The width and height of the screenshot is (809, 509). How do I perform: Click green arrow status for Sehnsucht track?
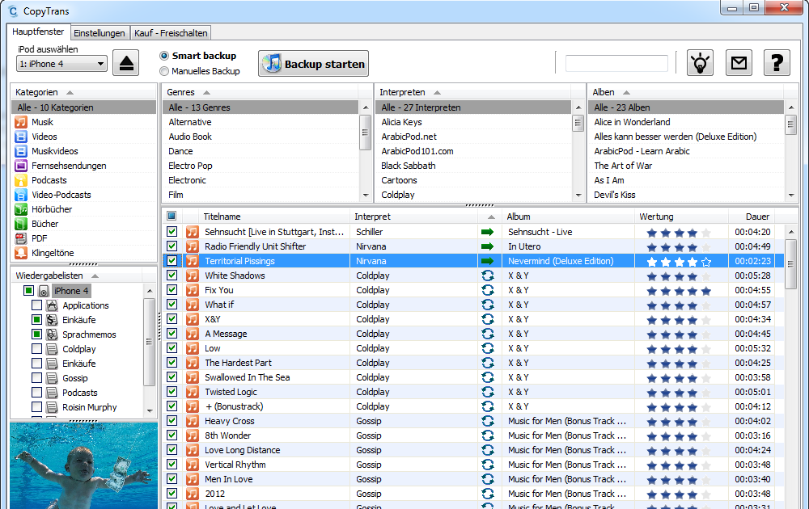tap(487, 232)
